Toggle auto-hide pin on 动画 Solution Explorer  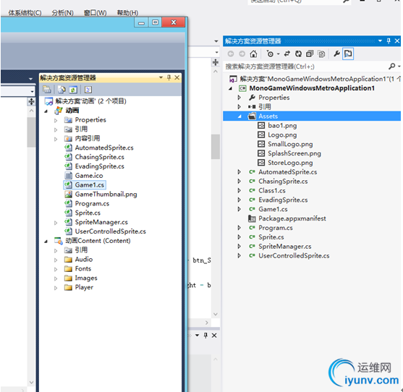pos(169,77)
